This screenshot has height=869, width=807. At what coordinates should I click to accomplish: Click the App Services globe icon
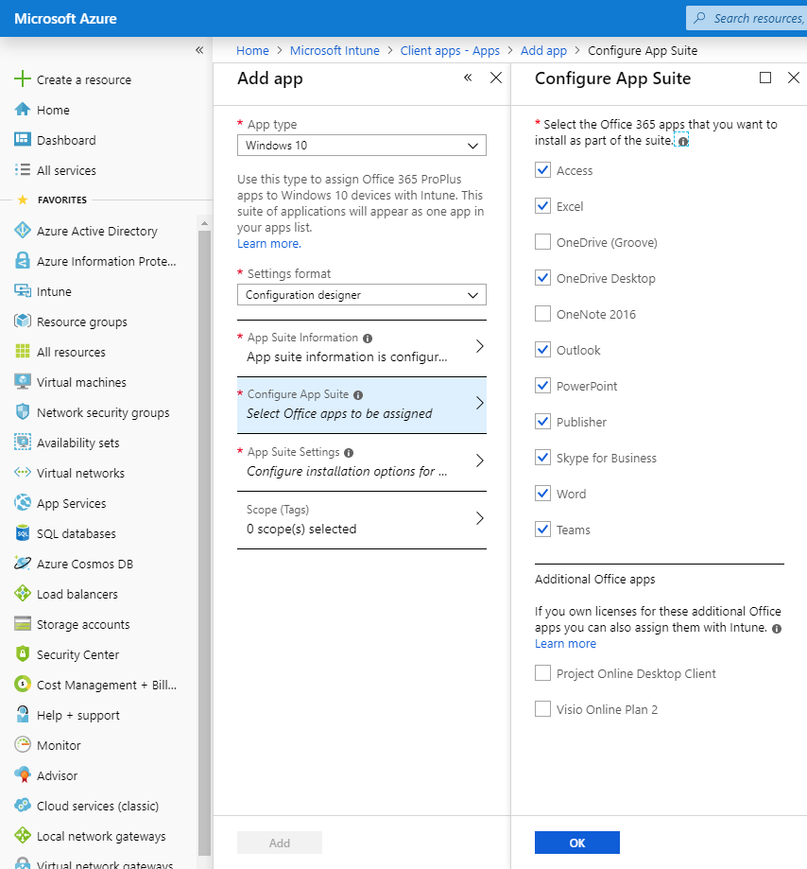[x=23, y=503]
